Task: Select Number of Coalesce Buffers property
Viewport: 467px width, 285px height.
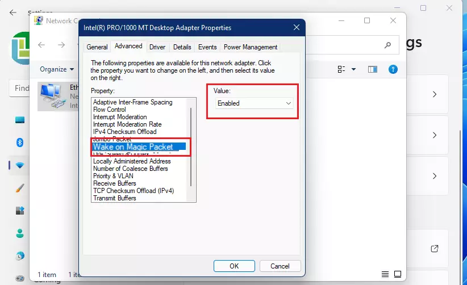Action: pyautogui.click(x=131, y=169)
